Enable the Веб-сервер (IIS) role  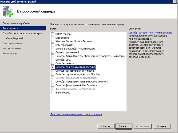click(x=53, y=45)
